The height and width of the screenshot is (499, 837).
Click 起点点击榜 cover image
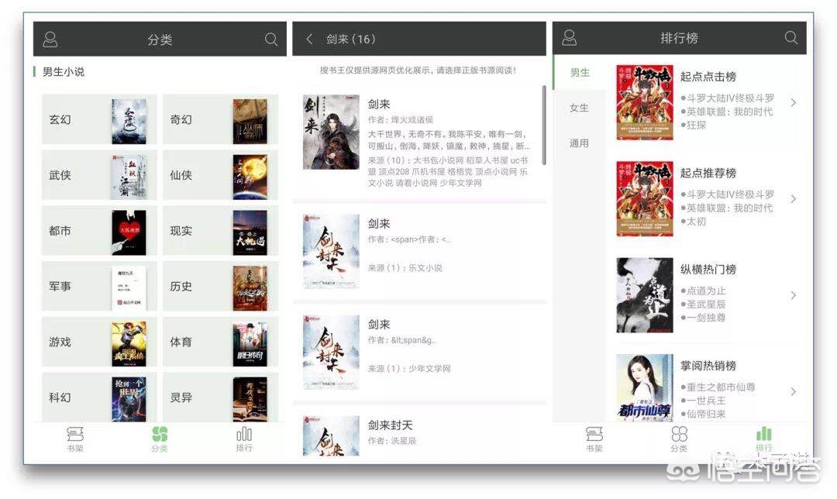click(x=645, y=102)
